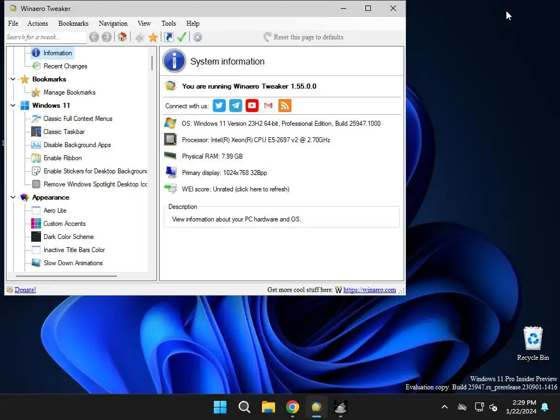This screenshot has height=420, width=560.
Task: Open Winaero's Twitter page icon
Action: tap(219, 106)
